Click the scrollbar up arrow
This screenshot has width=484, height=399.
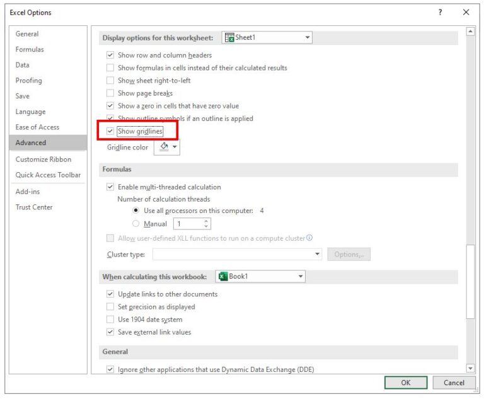point(470,31)
